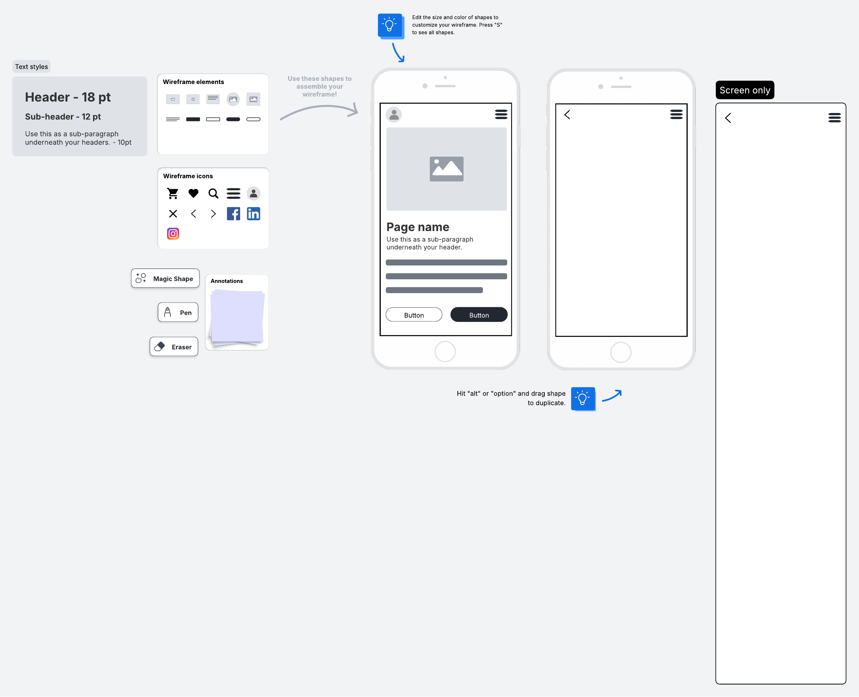Click the shopping cart wireframe icon
859x697 pixels.
(x=173, y=193)
